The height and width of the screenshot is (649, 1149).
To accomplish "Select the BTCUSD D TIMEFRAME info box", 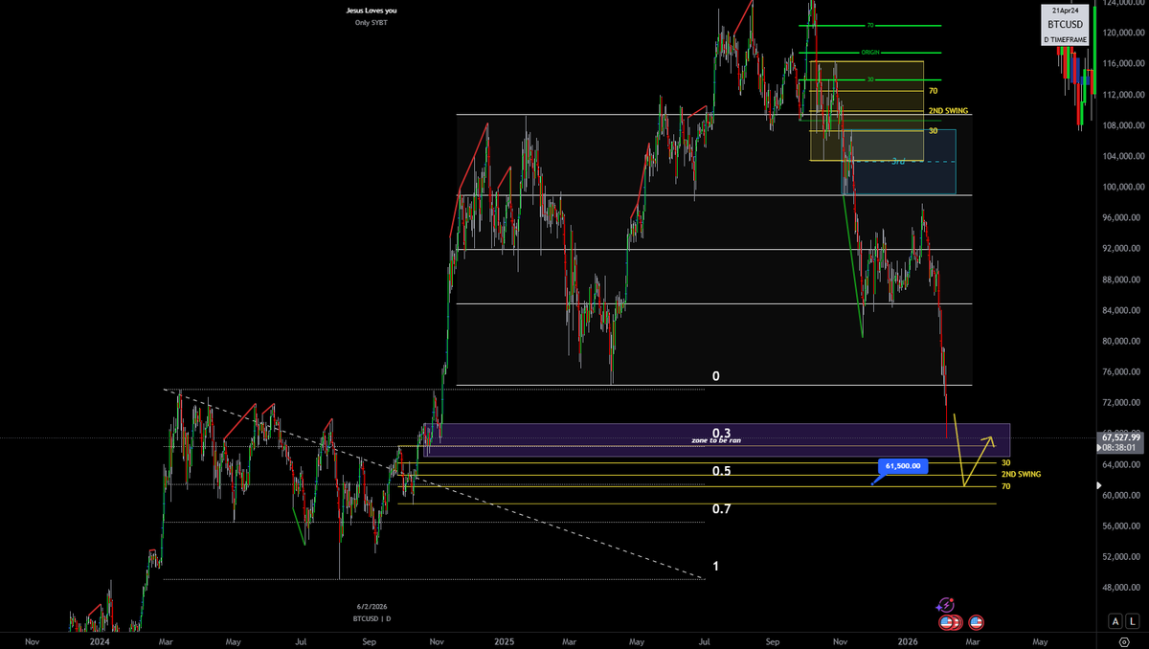I will (x=1065, y=26).
